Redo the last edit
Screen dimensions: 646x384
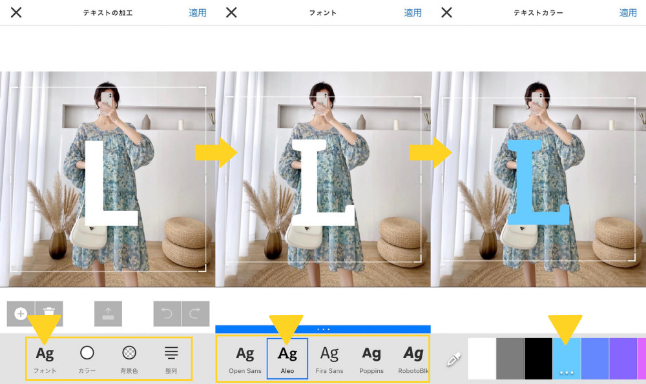(x=196, y=314)
